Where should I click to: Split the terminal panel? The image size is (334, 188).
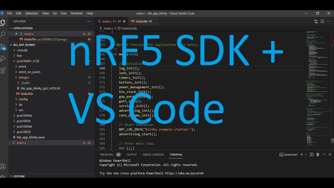click(x=312, y=155)
